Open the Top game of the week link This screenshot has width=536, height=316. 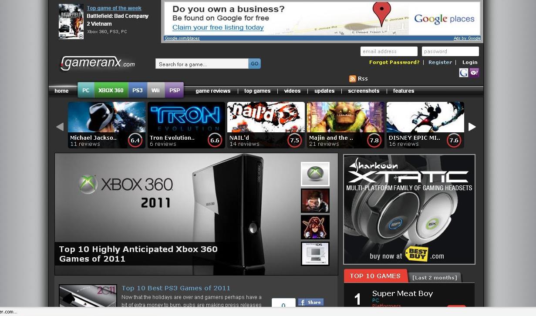[114, 8]
